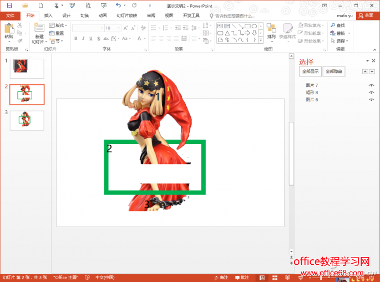This screenshot has height=282, width=380.
Task: Expand the Section dropdown
Action: [x=56, y=41]
